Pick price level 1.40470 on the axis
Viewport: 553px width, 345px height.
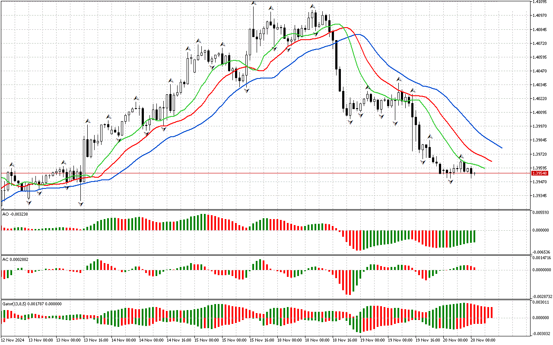540,71
